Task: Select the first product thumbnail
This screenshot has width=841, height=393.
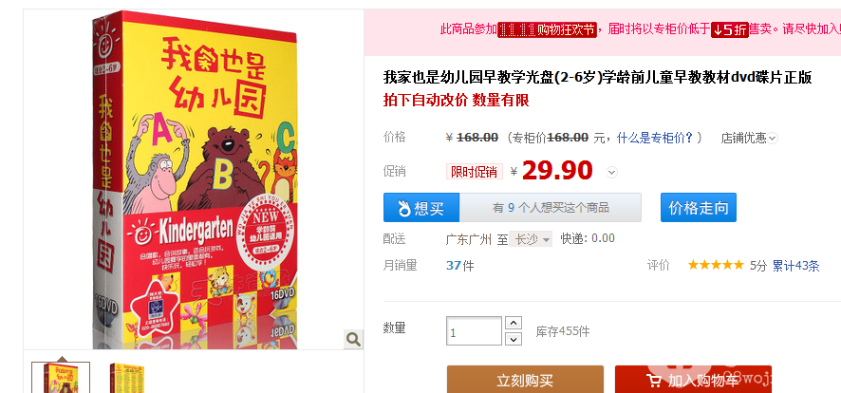Action: [61, 378]
